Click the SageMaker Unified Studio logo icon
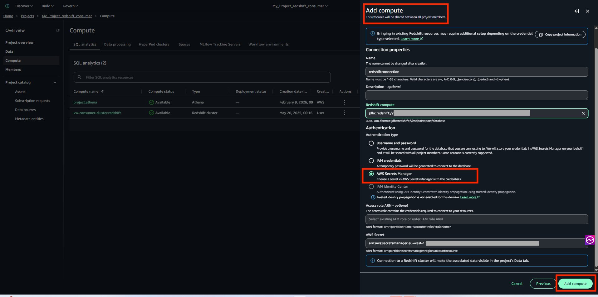Image resolution: width=598 pixels, height=297 pixels. click(7, 6)
